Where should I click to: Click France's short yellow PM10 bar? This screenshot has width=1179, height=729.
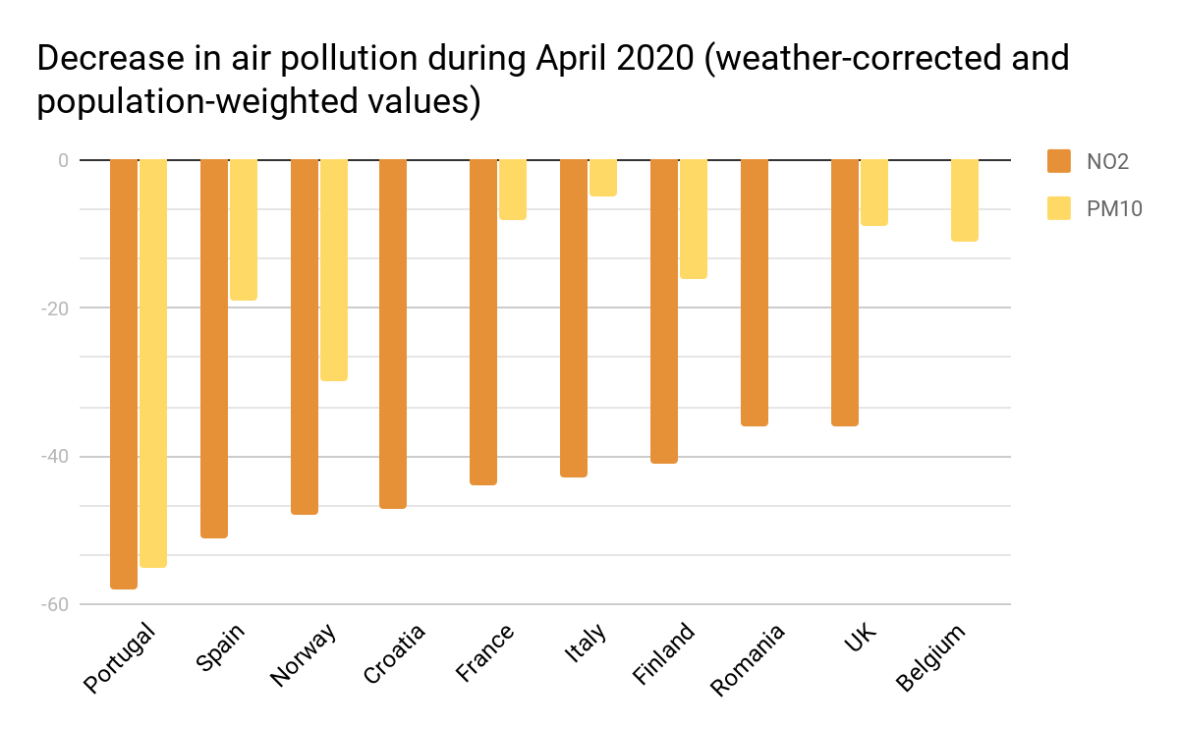[513, 189]
